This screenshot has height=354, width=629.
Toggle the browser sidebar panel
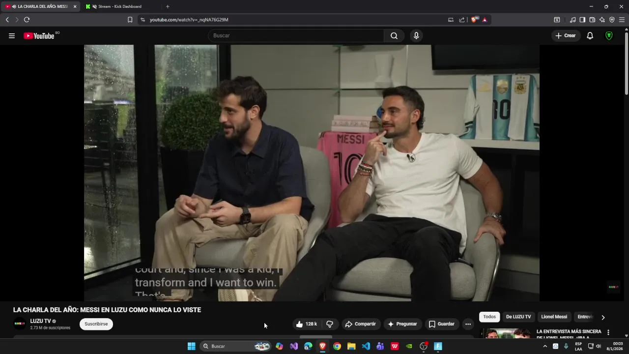click(582, 20)
